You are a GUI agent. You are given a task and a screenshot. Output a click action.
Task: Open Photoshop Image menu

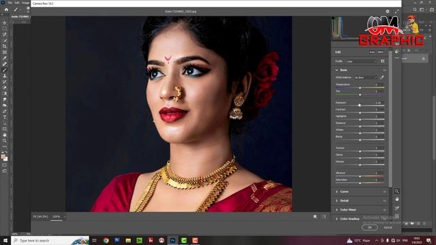pyautogui.click(x=26, y=3)
